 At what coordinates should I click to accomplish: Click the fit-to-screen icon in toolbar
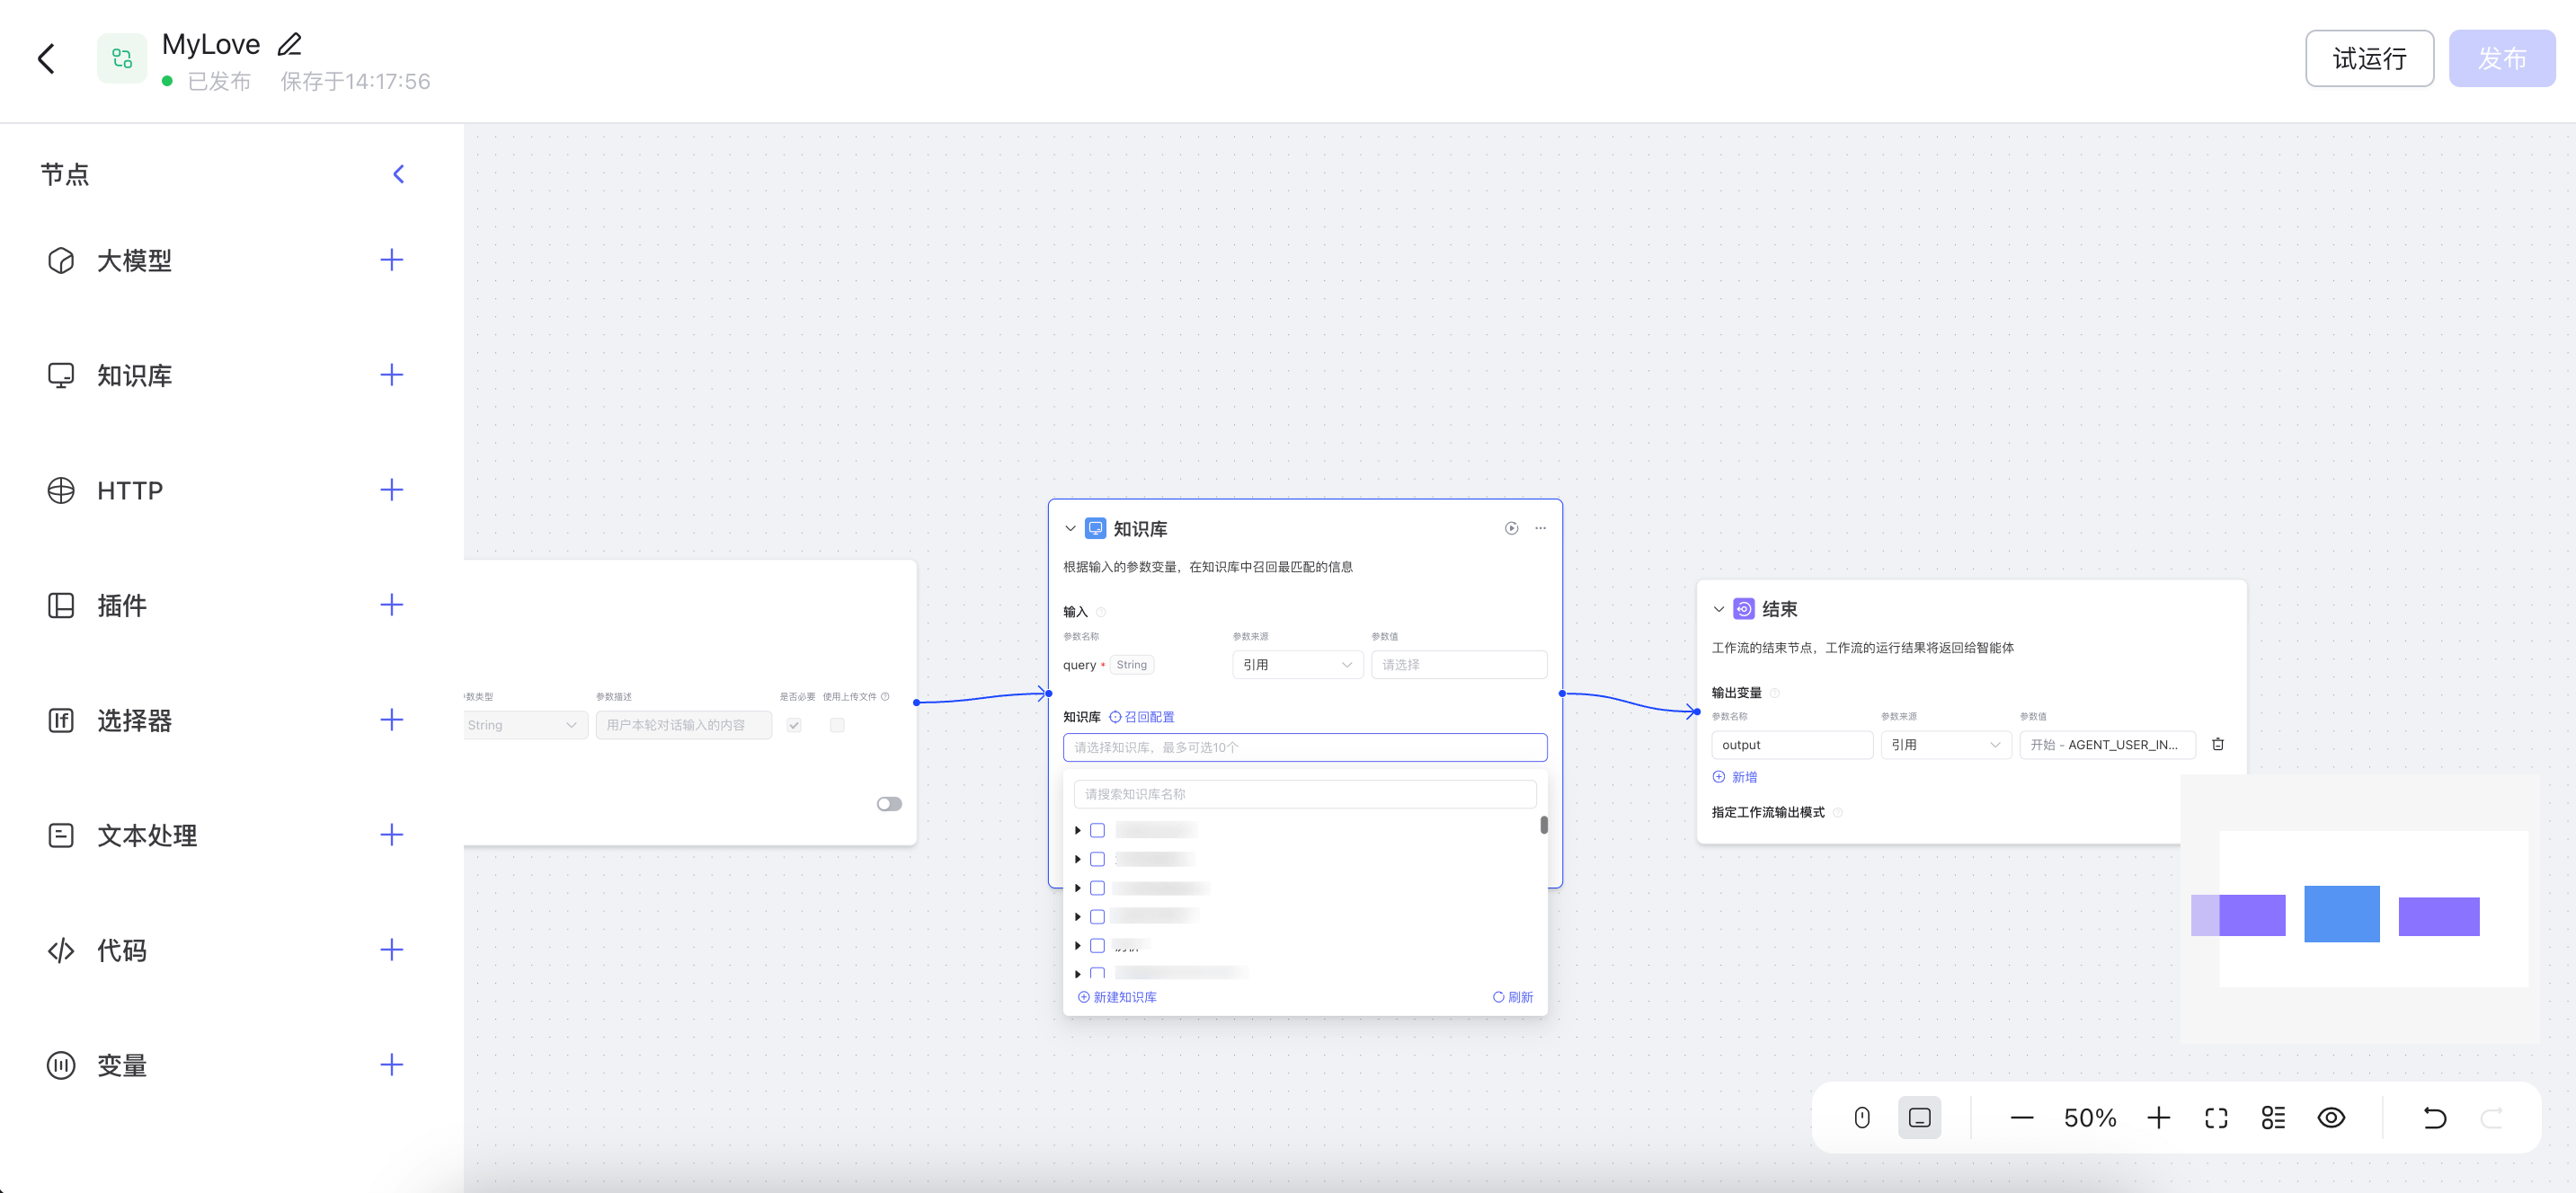click(2215, 1118)
